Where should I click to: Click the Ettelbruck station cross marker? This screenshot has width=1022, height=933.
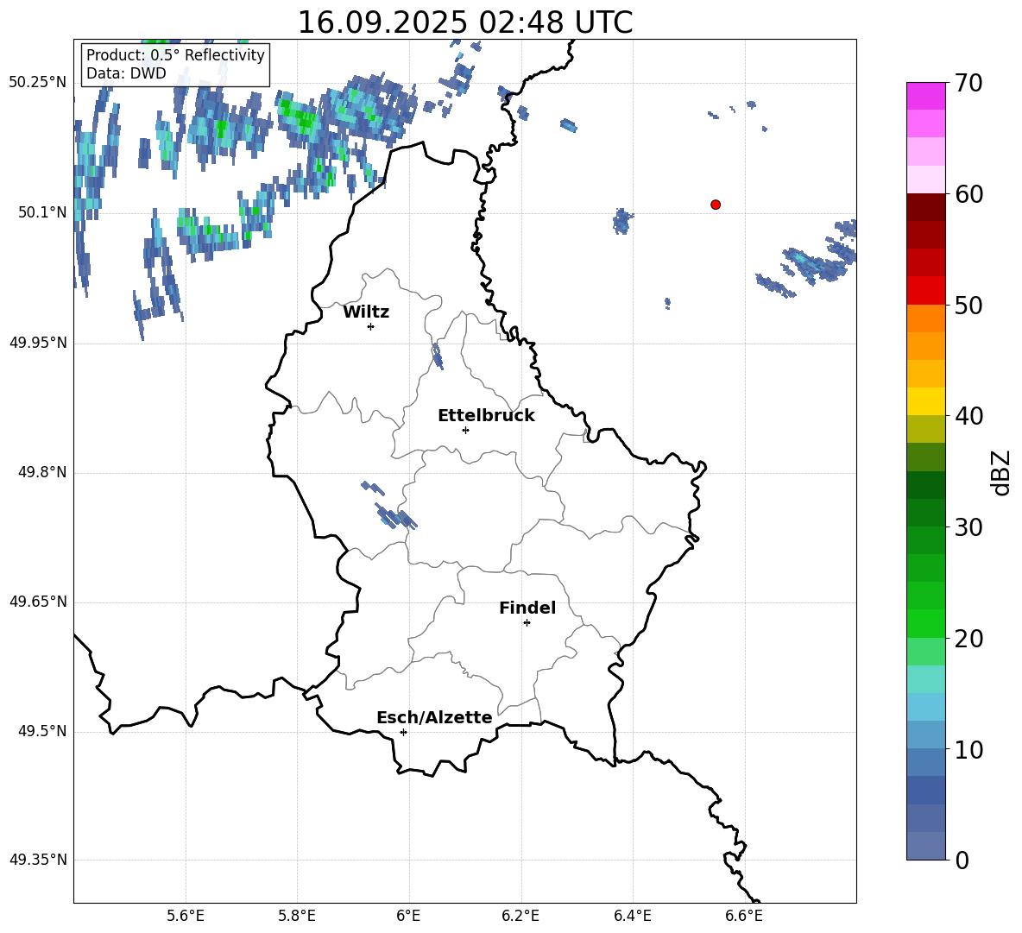(465, 430)
